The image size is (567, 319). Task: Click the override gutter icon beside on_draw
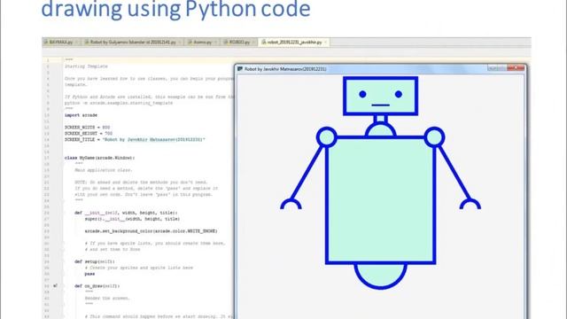[x=55, y=285]
